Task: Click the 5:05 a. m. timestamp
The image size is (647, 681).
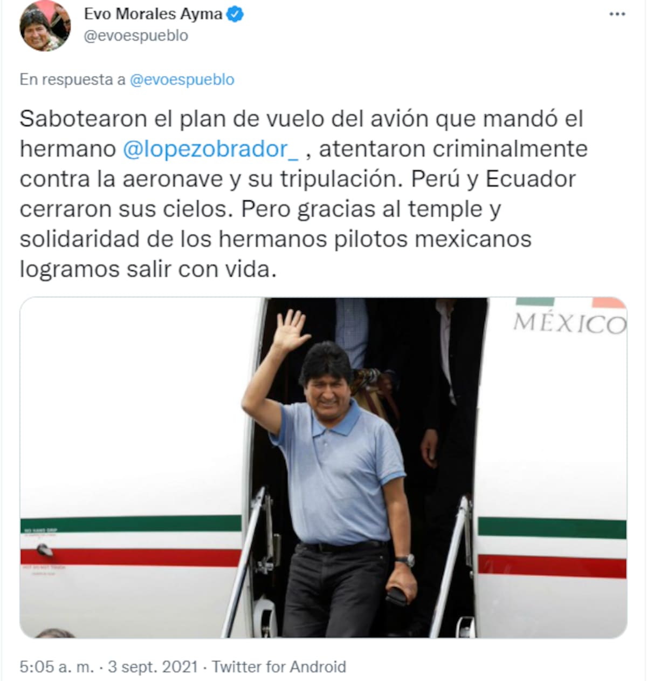Action: [57, 666]
